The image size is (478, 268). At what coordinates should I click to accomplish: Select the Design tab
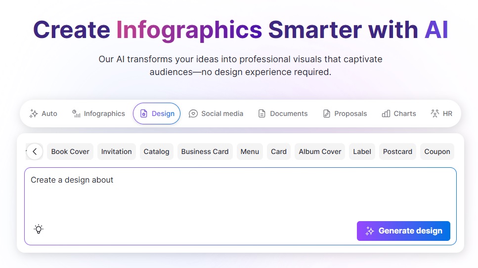[157, 114]
